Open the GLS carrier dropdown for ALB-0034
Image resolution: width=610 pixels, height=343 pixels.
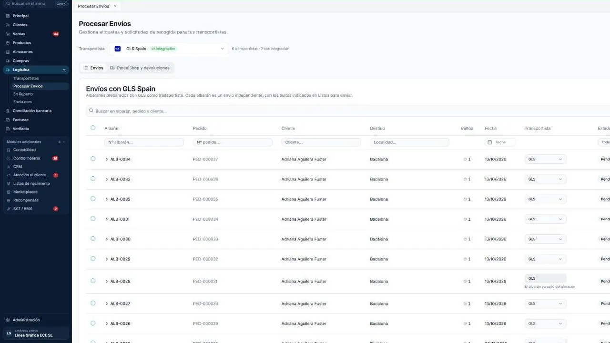pyautogui.click(x=545, y=159)
